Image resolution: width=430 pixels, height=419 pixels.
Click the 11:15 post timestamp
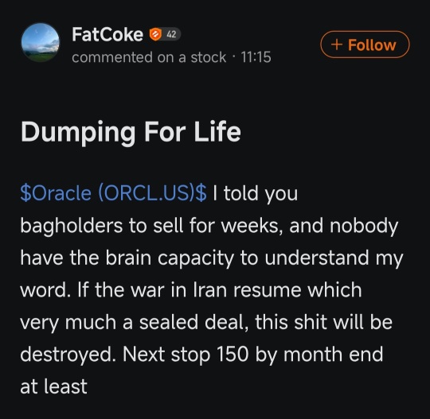pyautogui.click(x=256, y=57)
